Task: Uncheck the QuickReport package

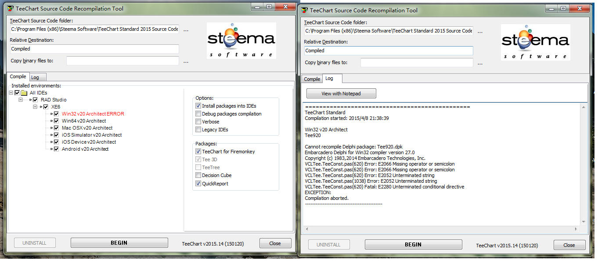Action: (198, 184)
